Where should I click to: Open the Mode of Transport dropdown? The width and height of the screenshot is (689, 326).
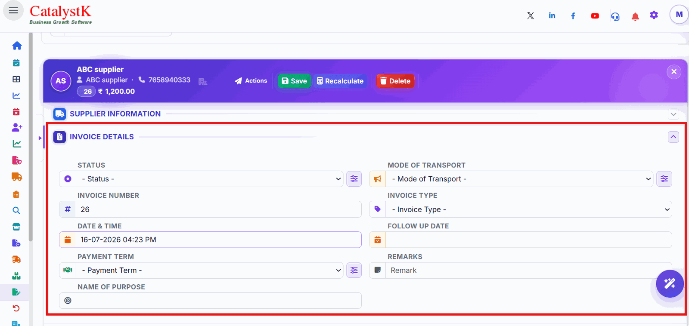[x=519, y=179]
